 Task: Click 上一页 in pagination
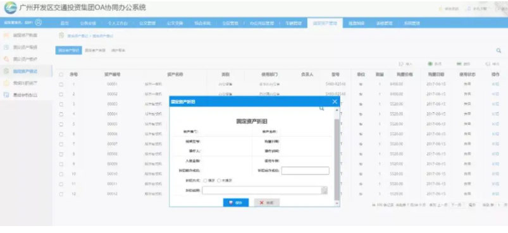pos(443,205)
